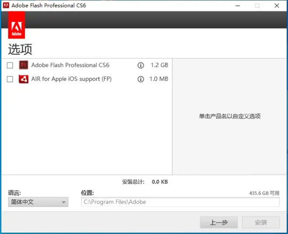Click the C:\Program Files\Adobe location field
288x234 pixels.
[180, 202]
